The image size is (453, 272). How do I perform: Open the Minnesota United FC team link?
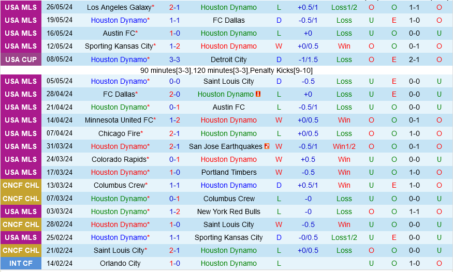(x=119, y=120)
